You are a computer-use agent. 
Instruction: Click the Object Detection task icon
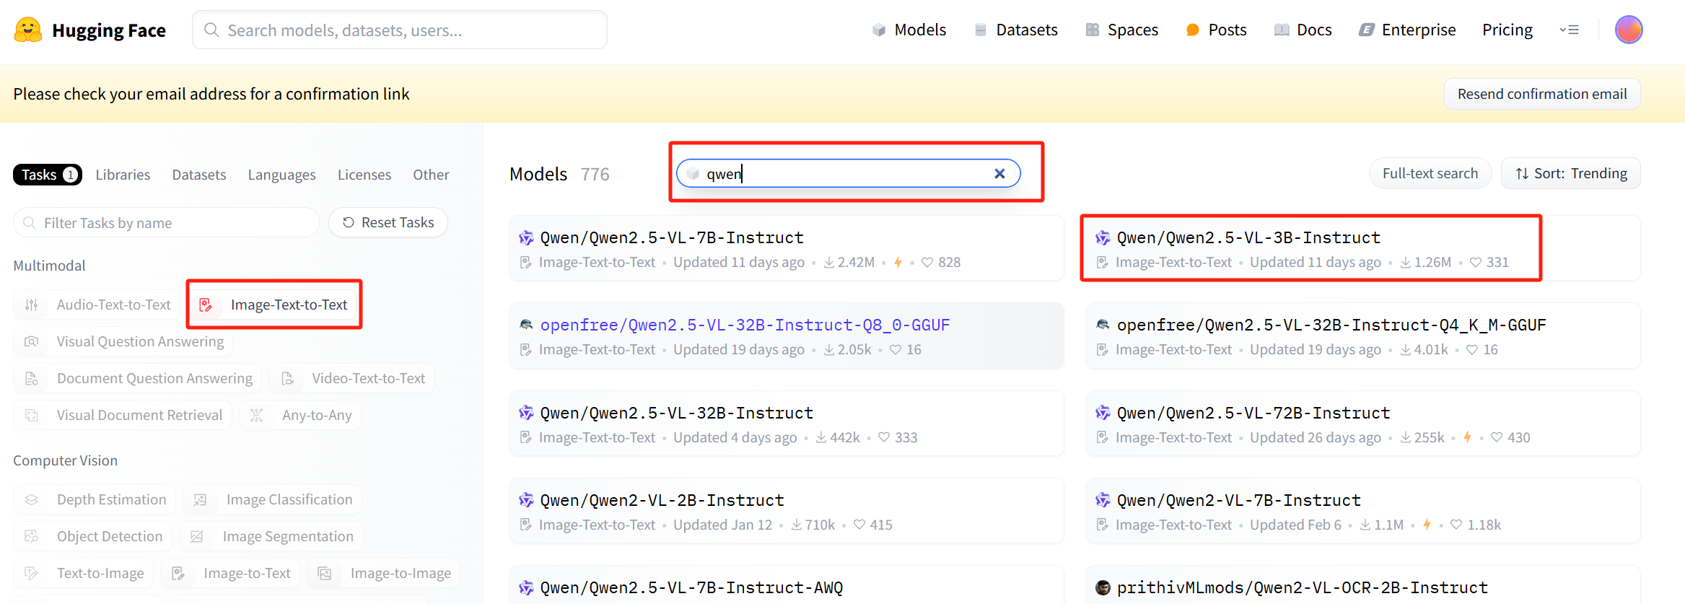point(32,536)
